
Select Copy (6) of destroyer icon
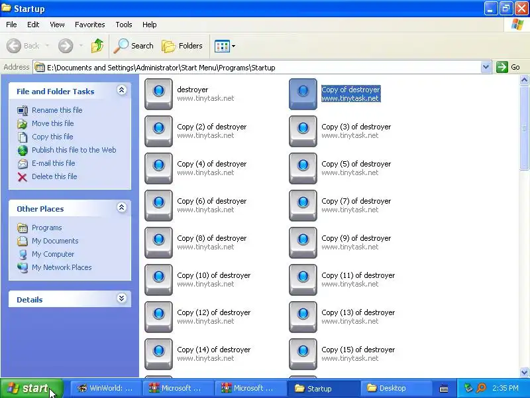click(158, 206)
